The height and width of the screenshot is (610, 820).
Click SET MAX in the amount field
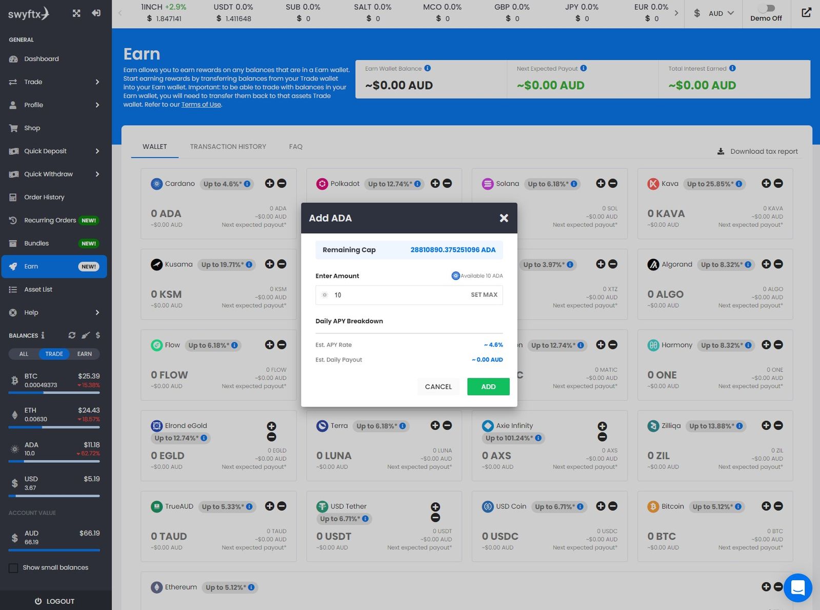[x=484, y=295]
